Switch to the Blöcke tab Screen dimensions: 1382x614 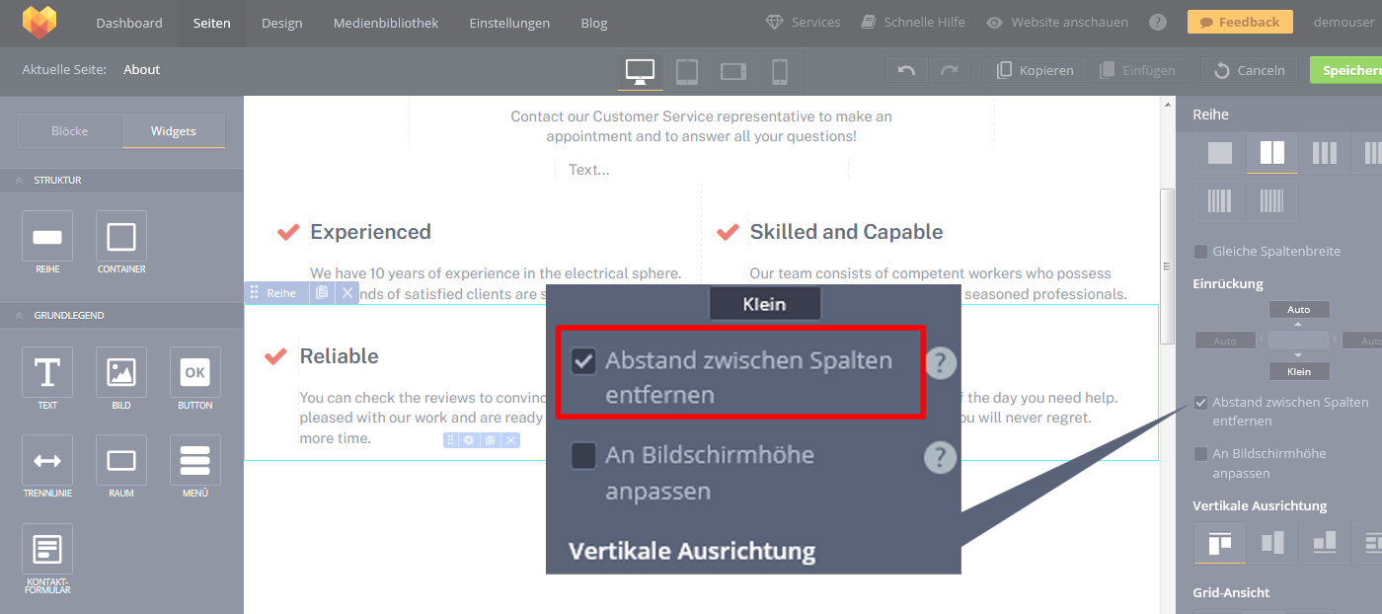click(69, 131)
